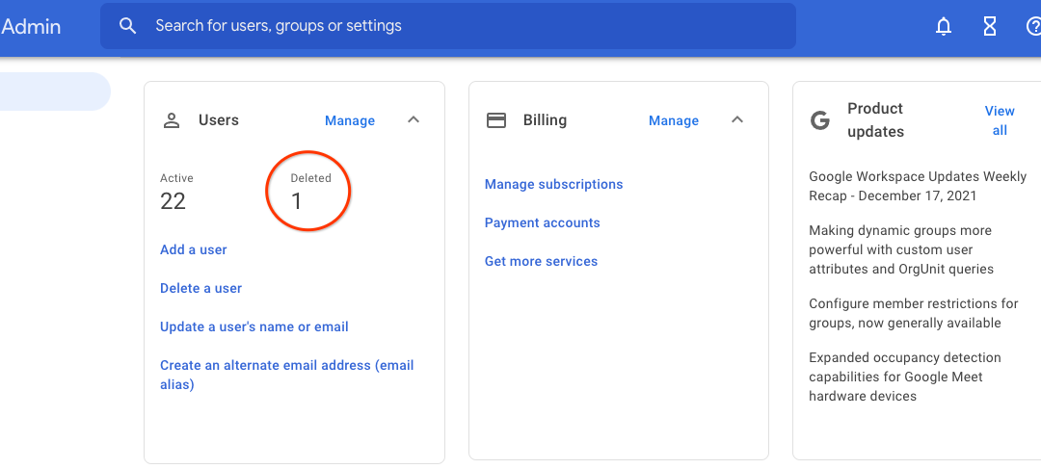Click the Billing credit card icon

(x=496, y=120)
